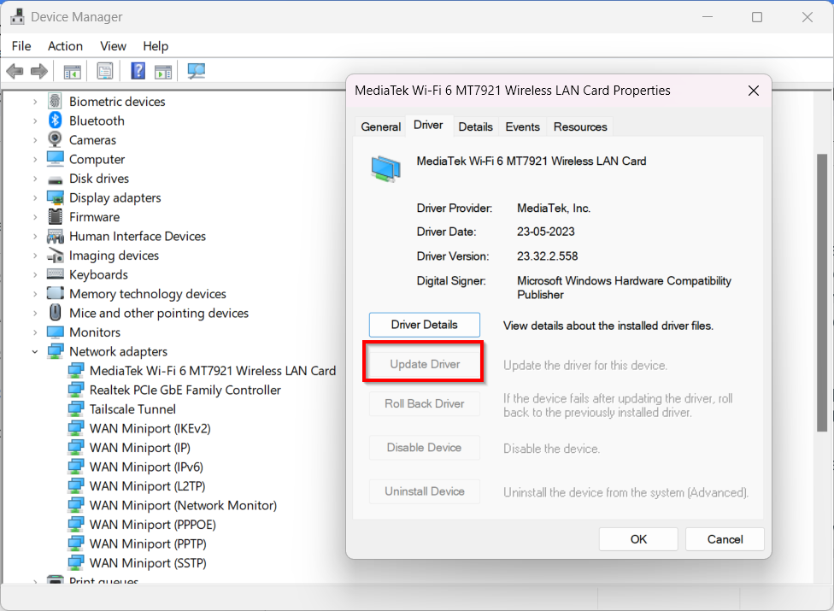Click the Forward arrow in the toolbar
Viewport: 834px width, 611px height.
coord(38,72)
